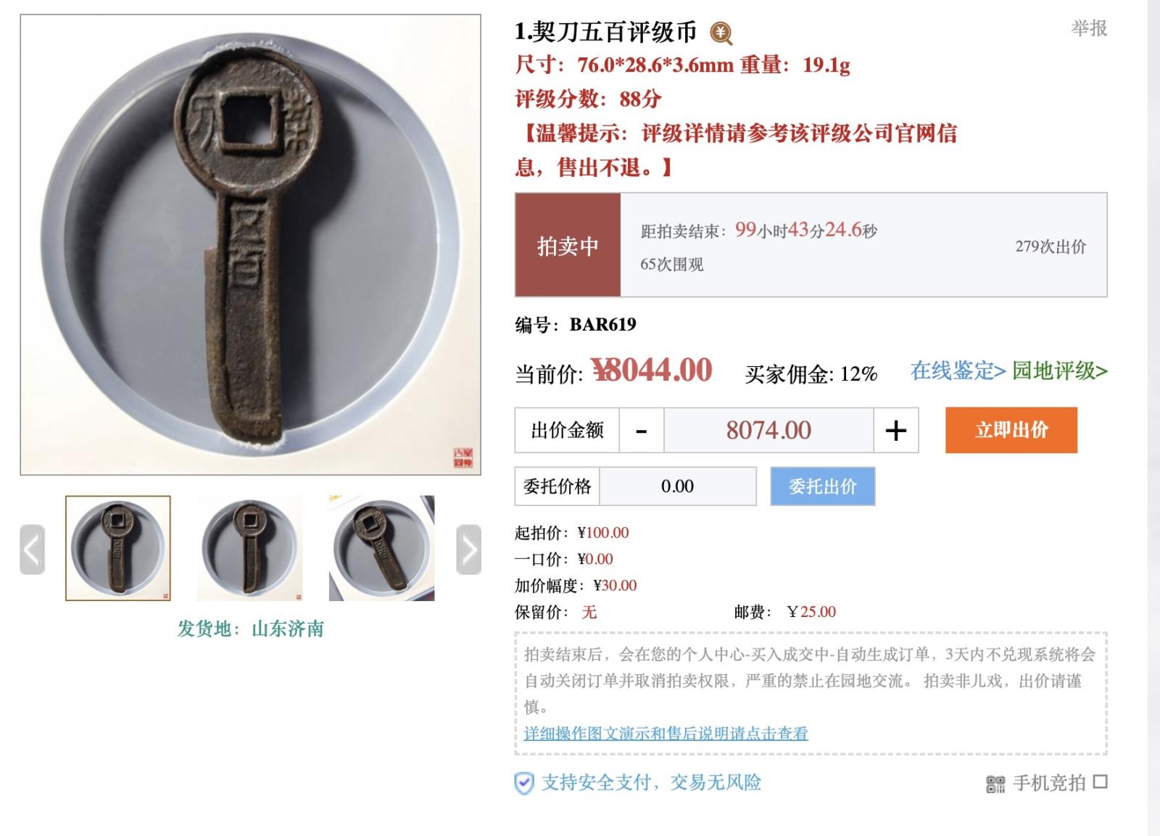Image resolution: width=1160 pixels, height=836 pixels.
Task: Click the QR code mobile bidding icon
Action: [995, 783]
